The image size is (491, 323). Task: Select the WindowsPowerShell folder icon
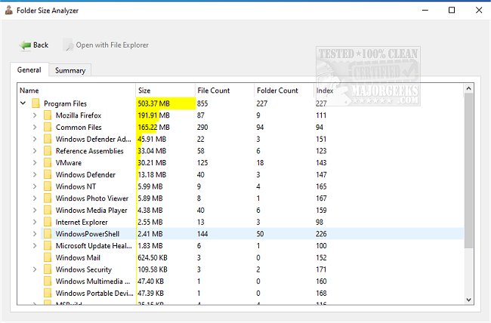point(48,234)
